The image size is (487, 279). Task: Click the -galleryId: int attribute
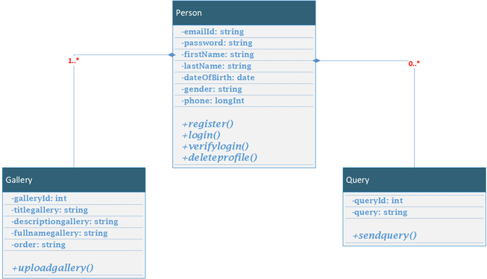[39, 198]
